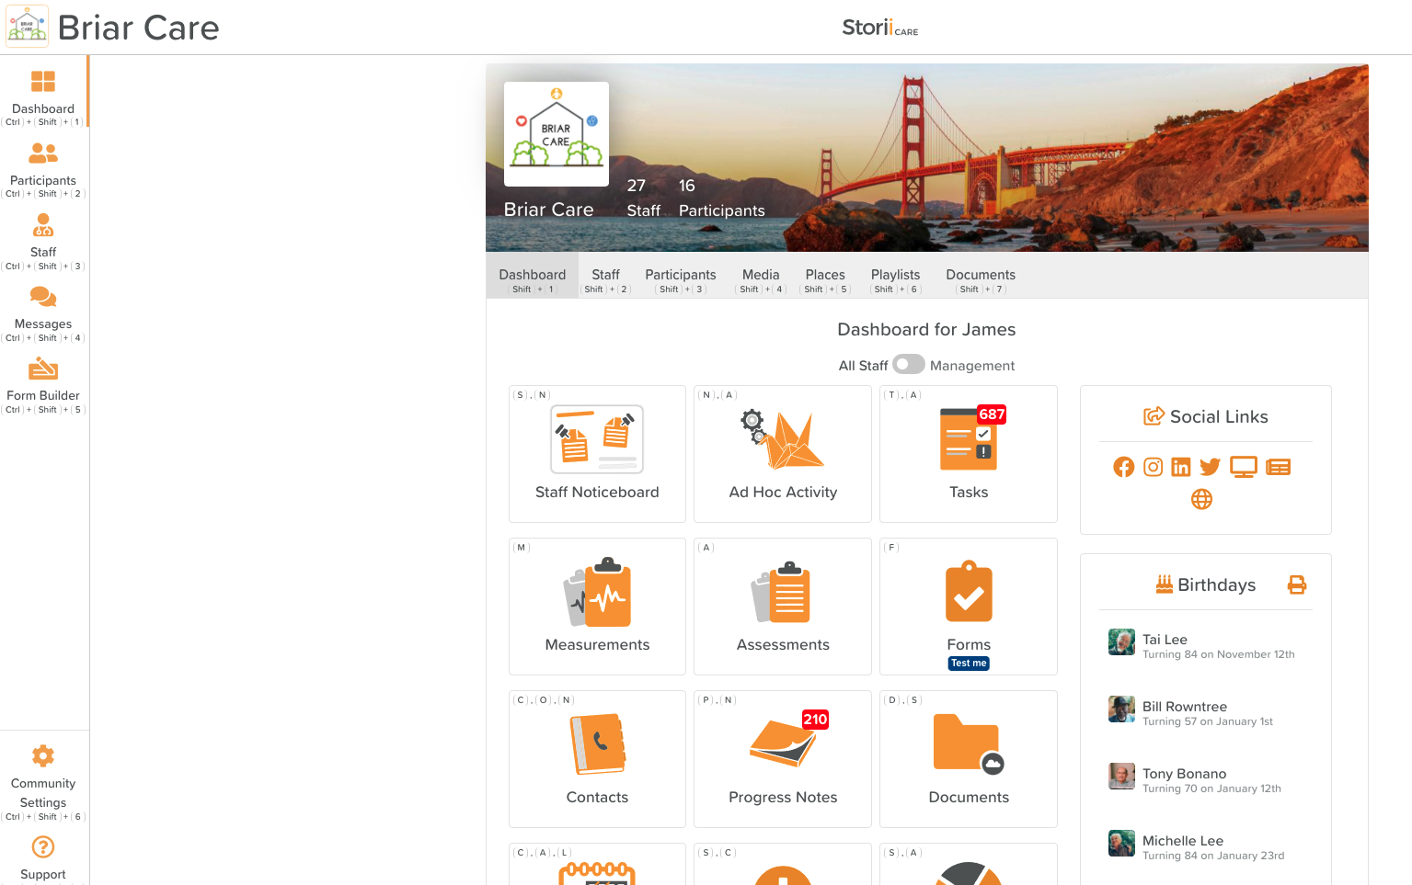Open the Forms tile
This screenshot has height=885, width=1412.
969,607
